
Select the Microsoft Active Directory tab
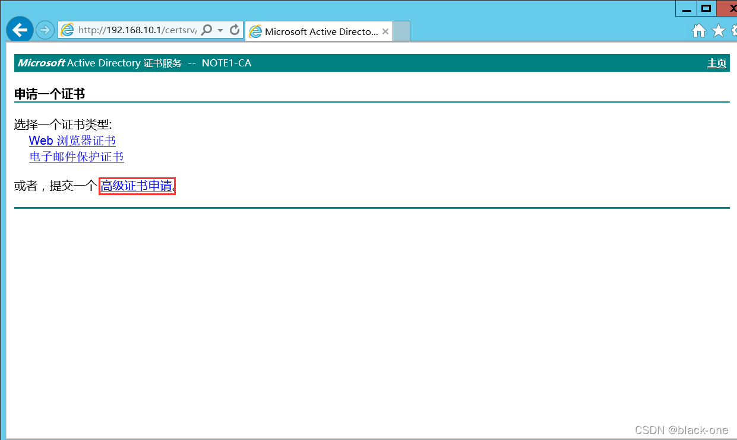coord(319,31)
